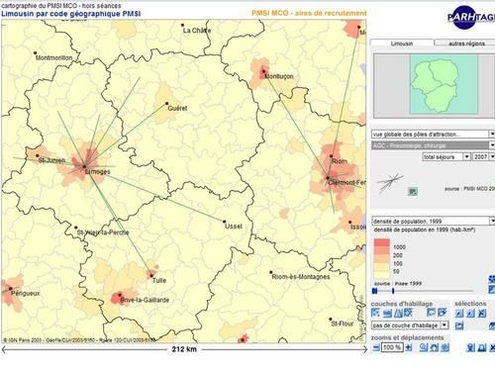Click the magnifier zoom tool icon

(424, 347)
